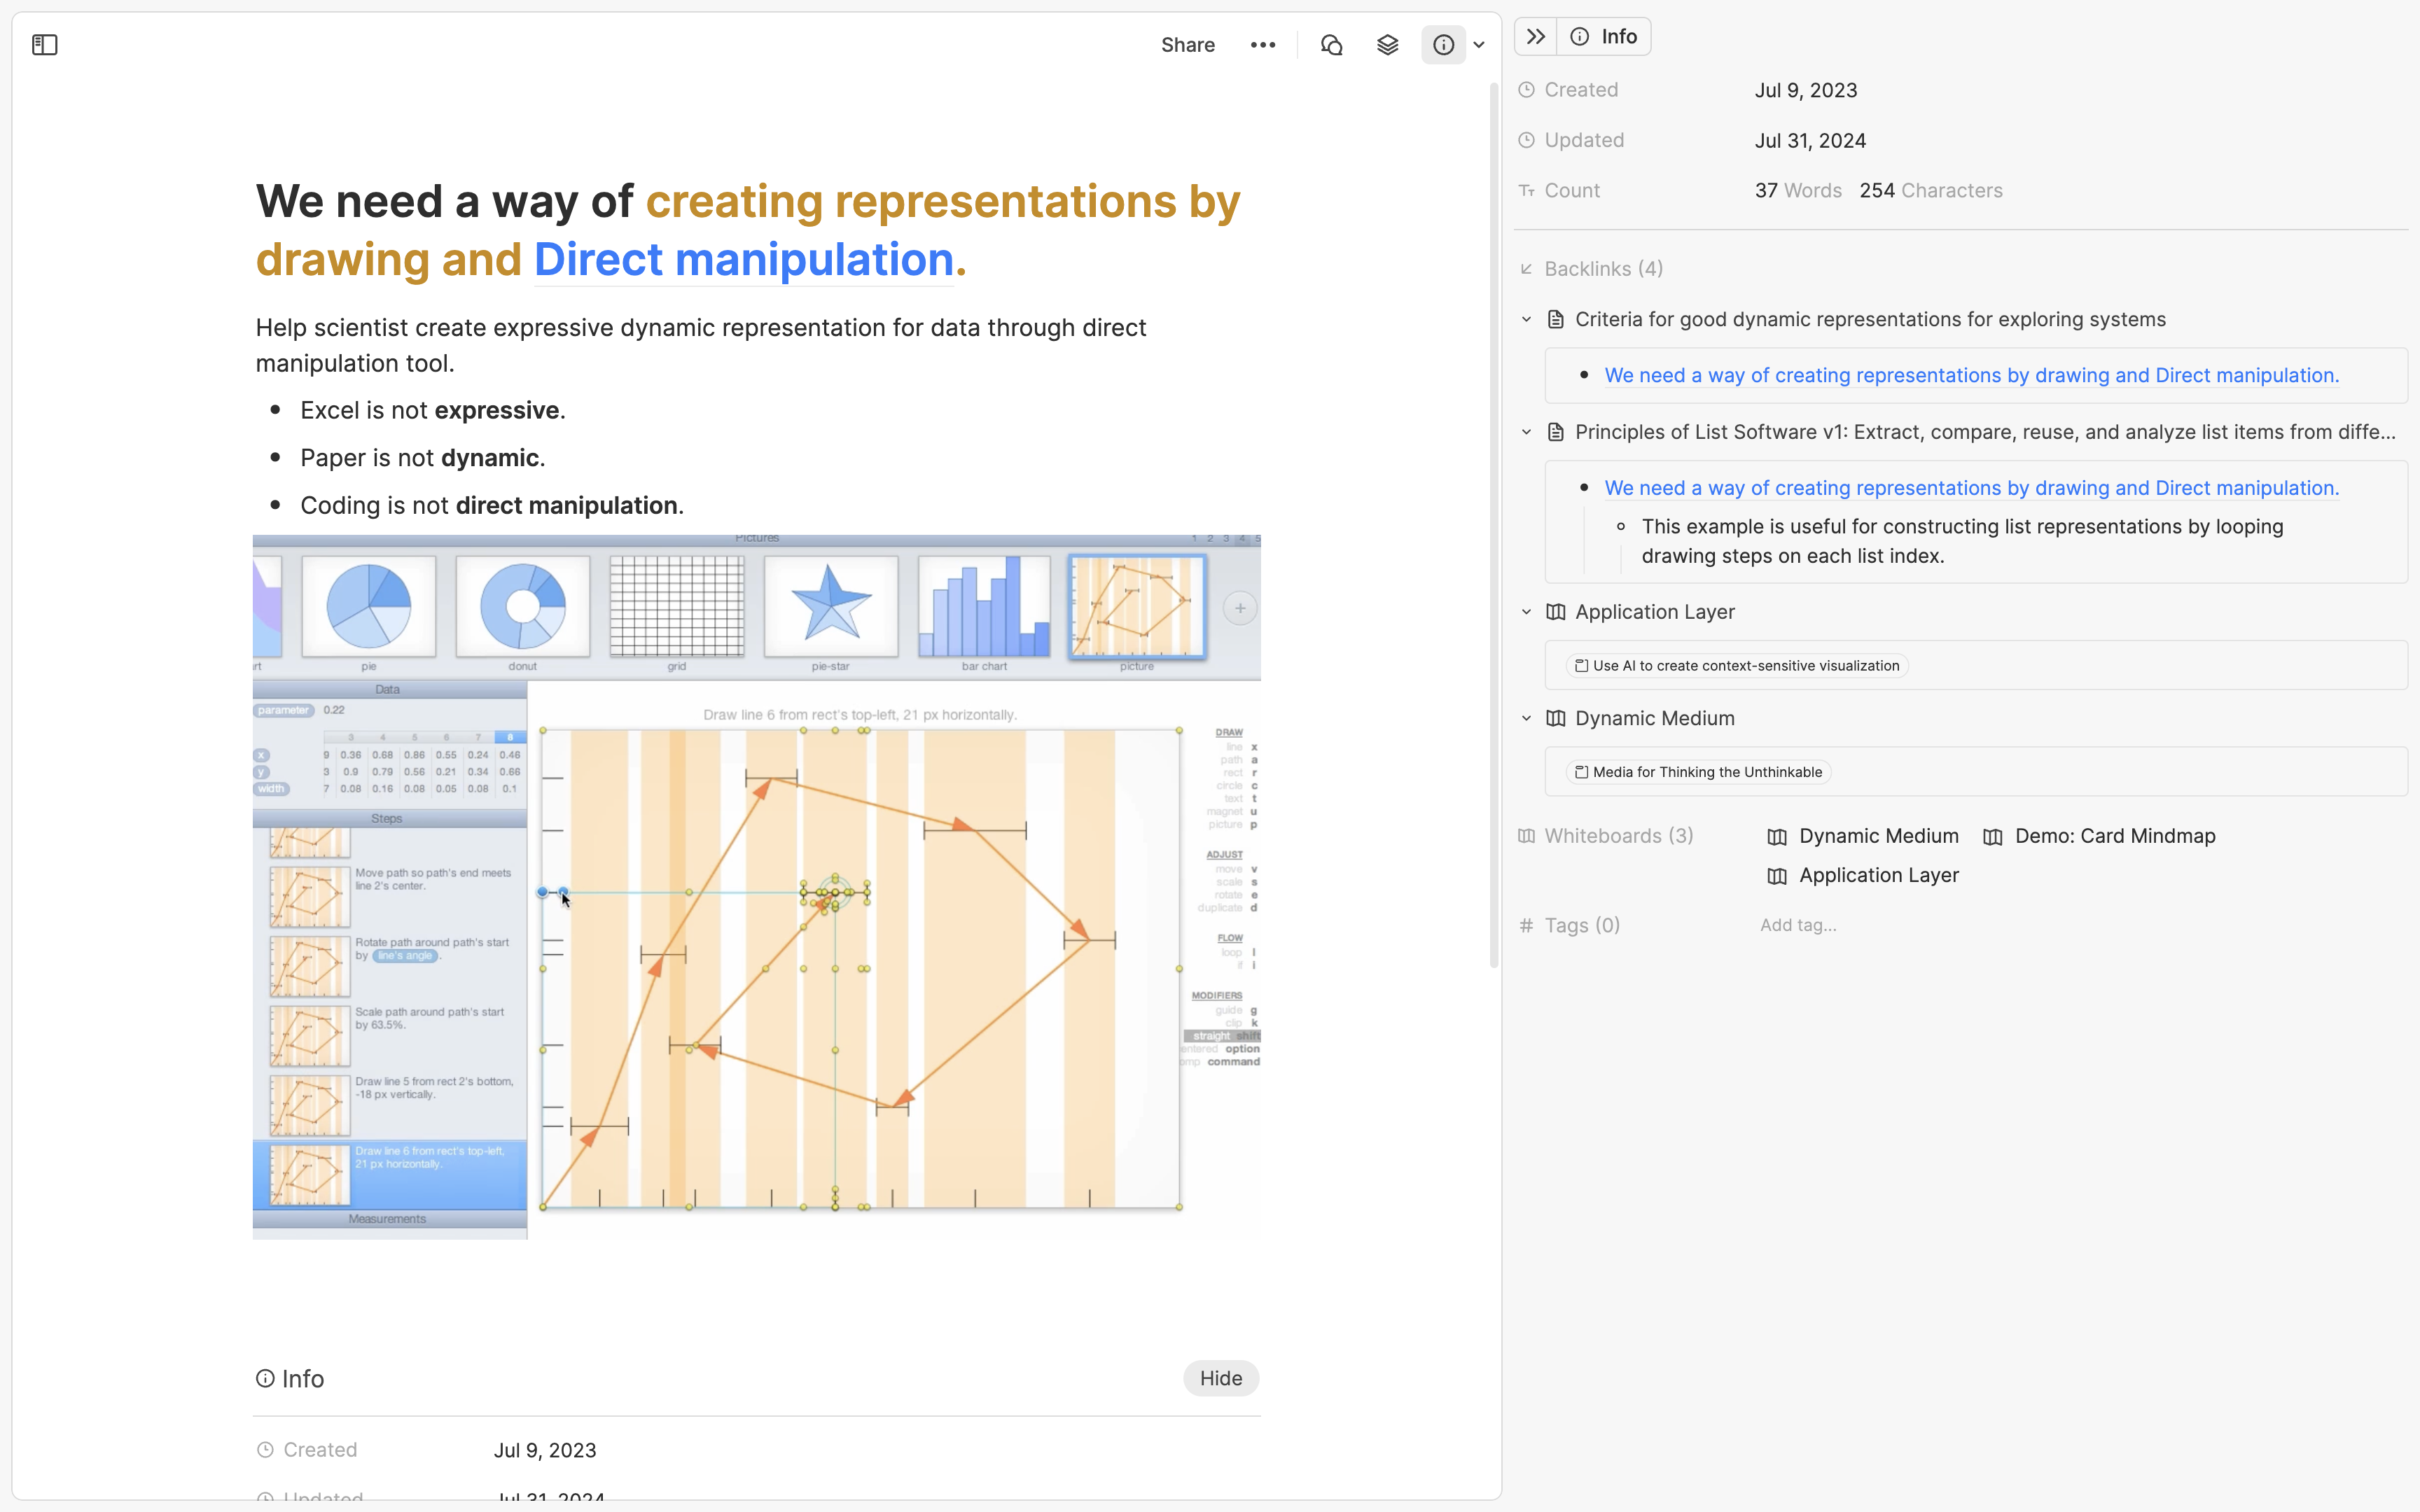
Task: Click the info icon beside bottom Info heading
Action: tap(265, 1379)
